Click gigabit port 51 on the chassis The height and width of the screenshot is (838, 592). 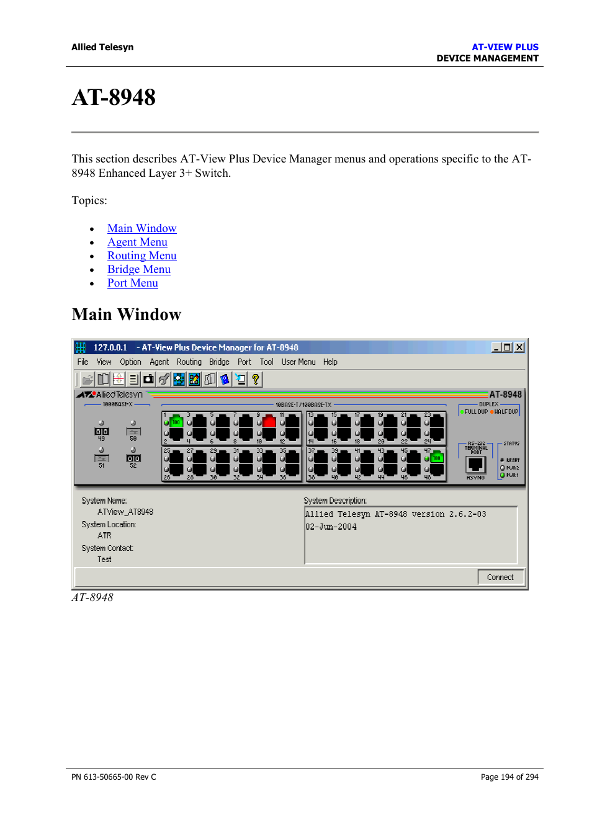102,458
